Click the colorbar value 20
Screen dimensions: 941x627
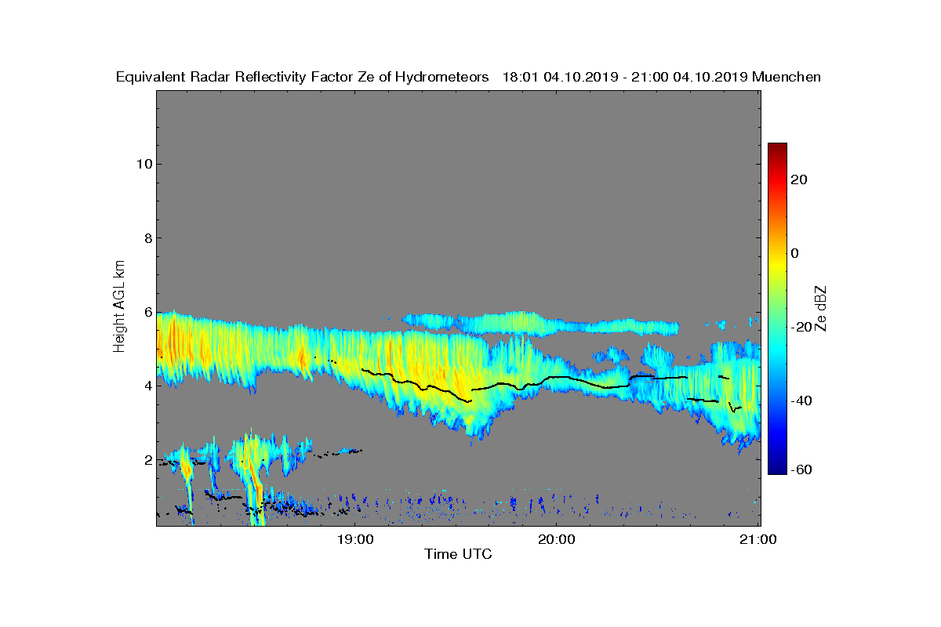click(x=800, y=179)
